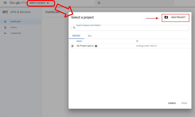The image size is (195, 117).
Task: Expand the Select a project dropdown
Action: [x=39, y=3]
